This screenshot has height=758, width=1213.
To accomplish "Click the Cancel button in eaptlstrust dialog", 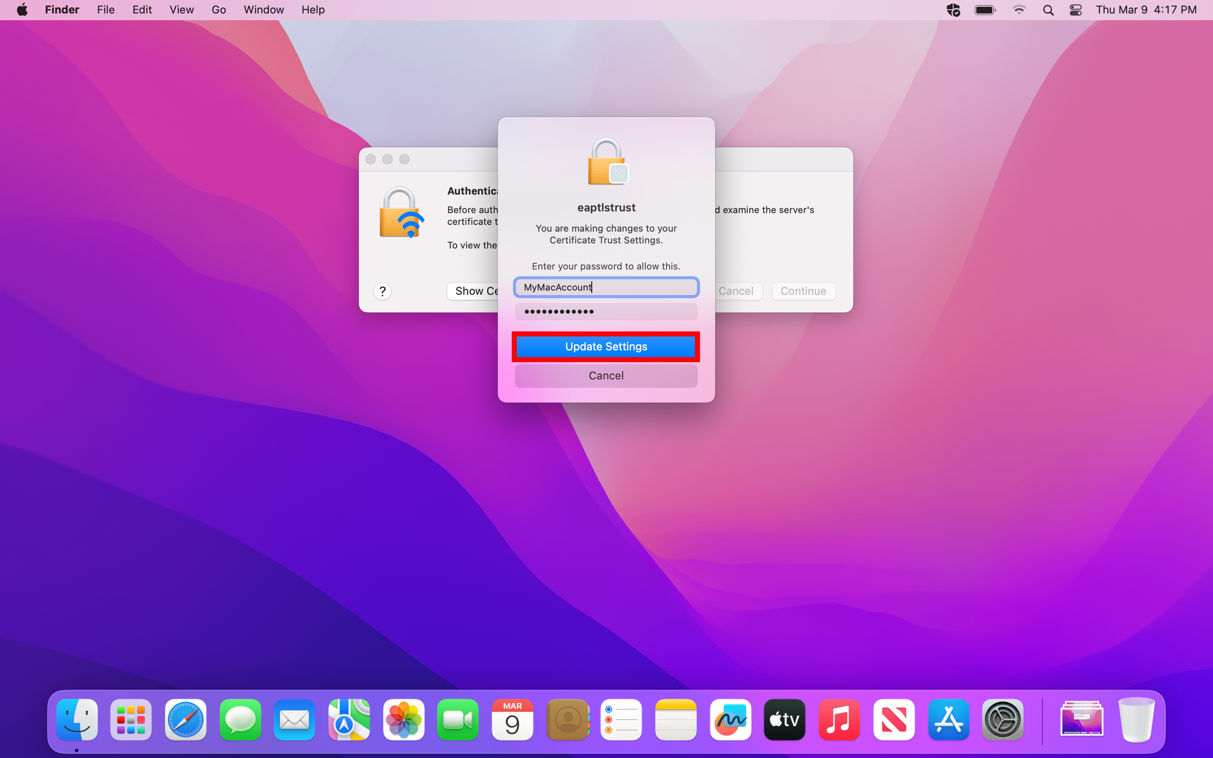I will click(x=606, y=375).
